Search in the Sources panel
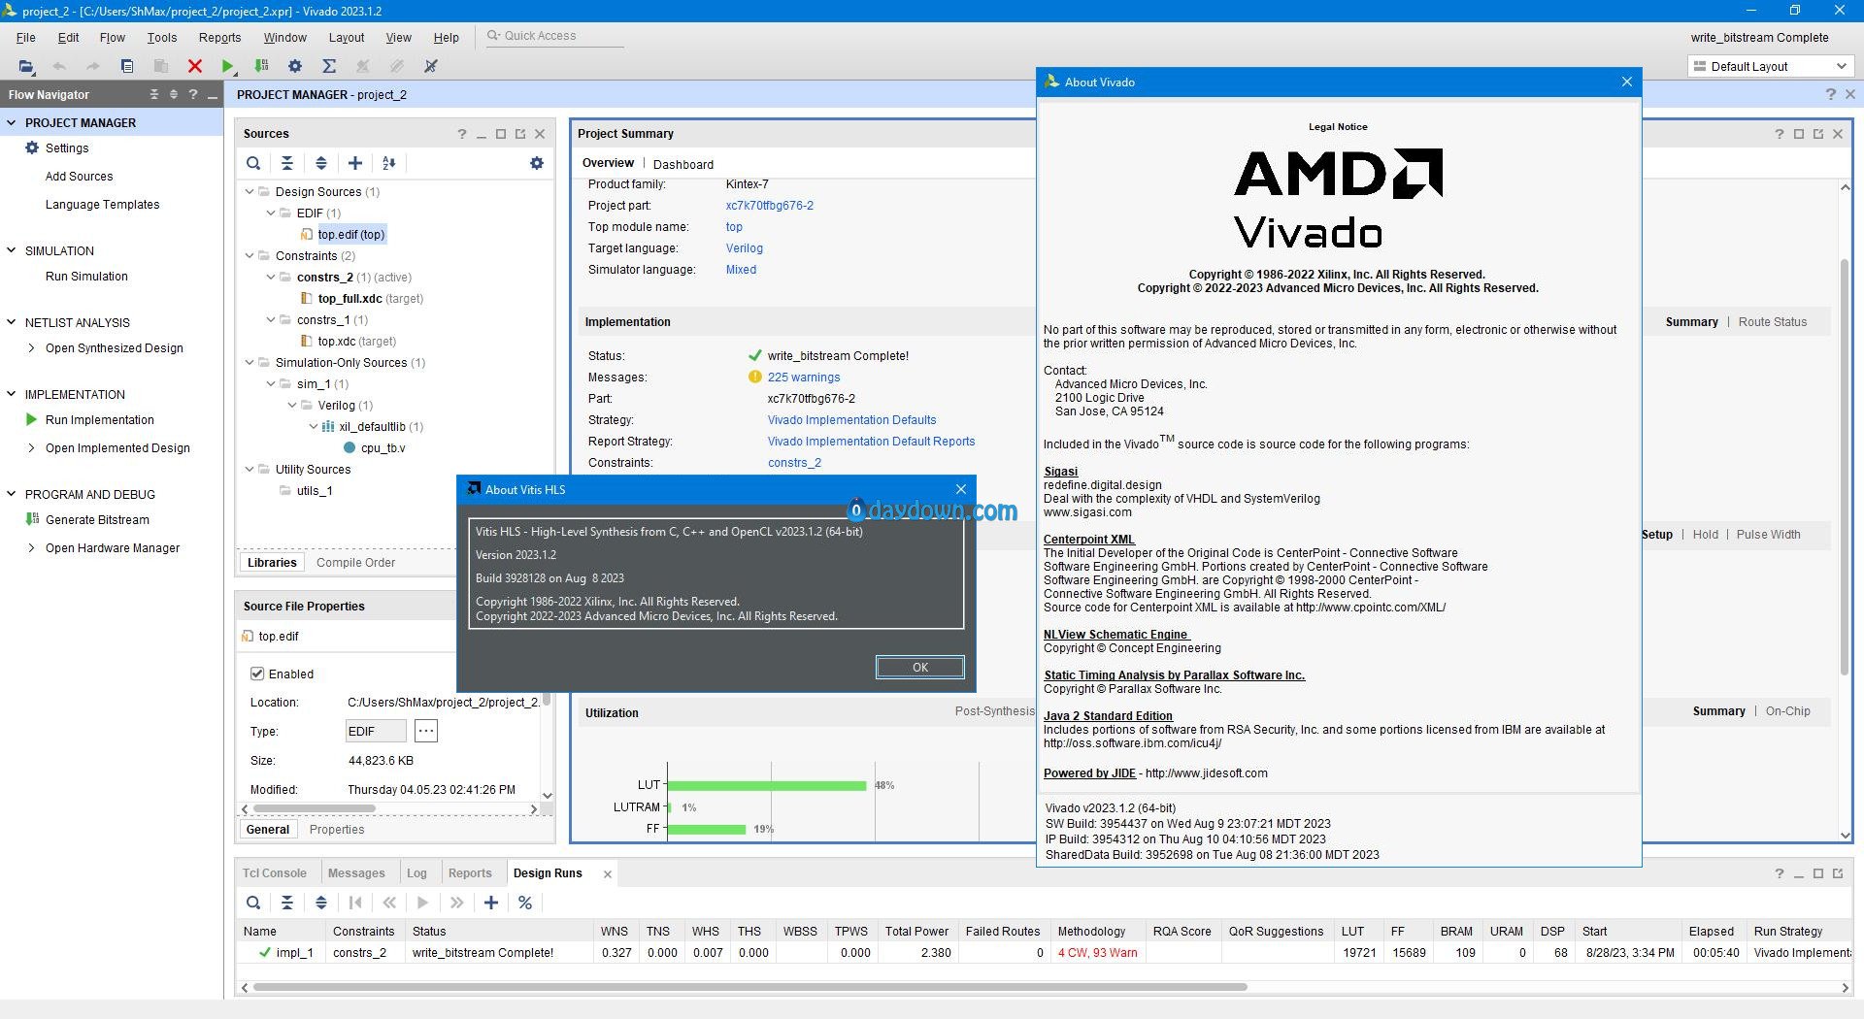1864x1019 pixels. tap(253, 163)
